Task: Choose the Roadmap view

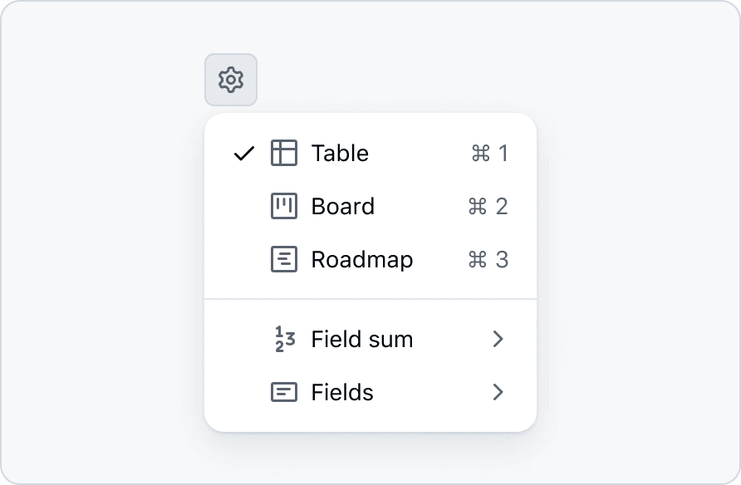Action: (370, 259)
